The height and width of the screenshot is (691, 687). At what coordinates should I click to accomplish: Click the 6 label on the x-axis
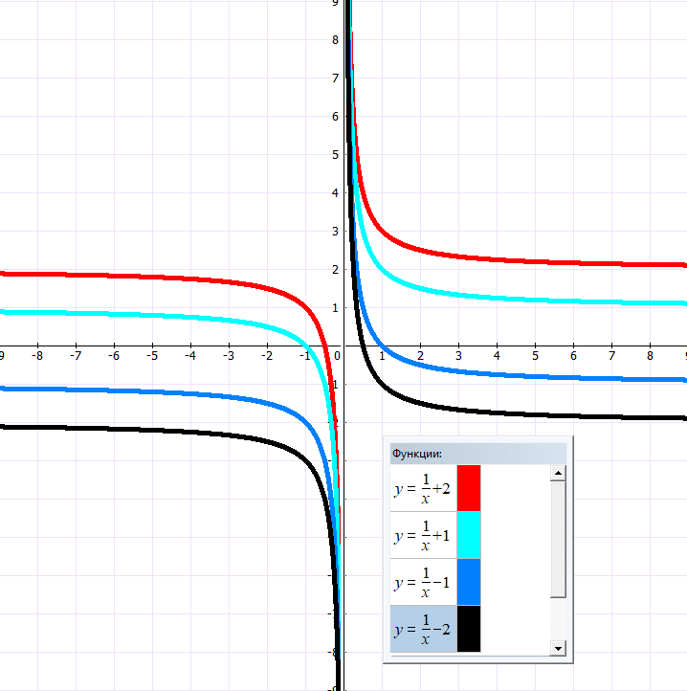(573, 356)
